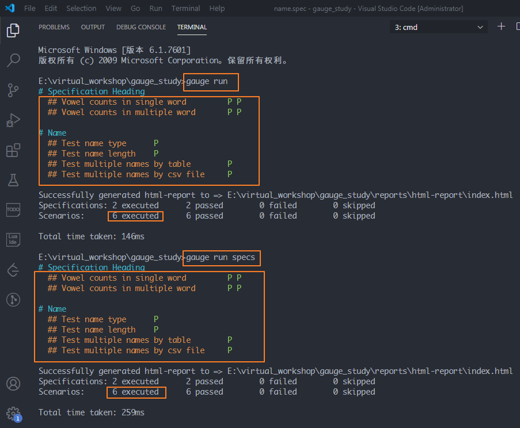This screenshot has width=520, height=428.
Task: Switch to the DEBUG CONSOLE tab
Action: (x=141, y=27)
